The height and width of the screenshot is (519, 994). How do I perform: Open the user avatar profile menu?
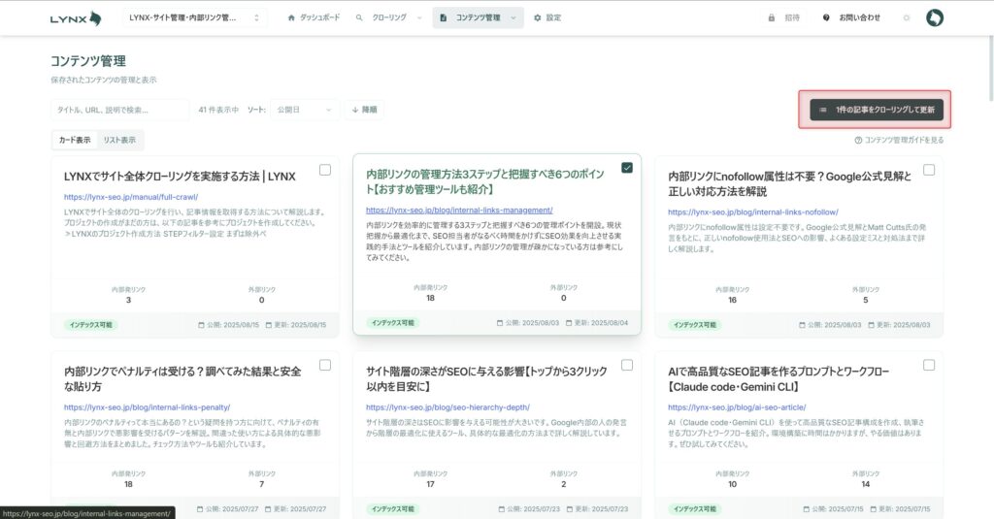[x=934, y=17]
